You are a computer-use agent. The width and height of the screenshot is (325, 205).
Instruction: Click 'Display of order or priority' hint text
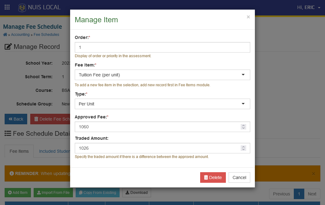click(x=113, y=56)
